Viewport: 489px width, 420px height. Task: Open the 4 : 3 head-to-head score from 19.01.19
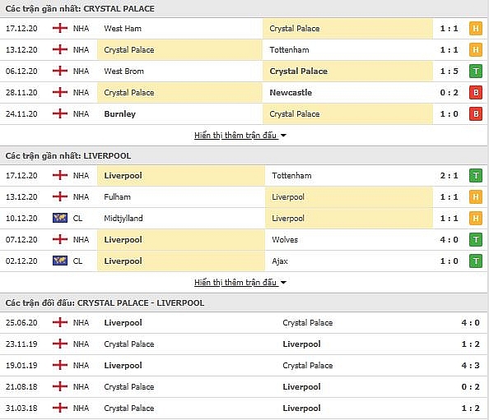click(470, 365)
